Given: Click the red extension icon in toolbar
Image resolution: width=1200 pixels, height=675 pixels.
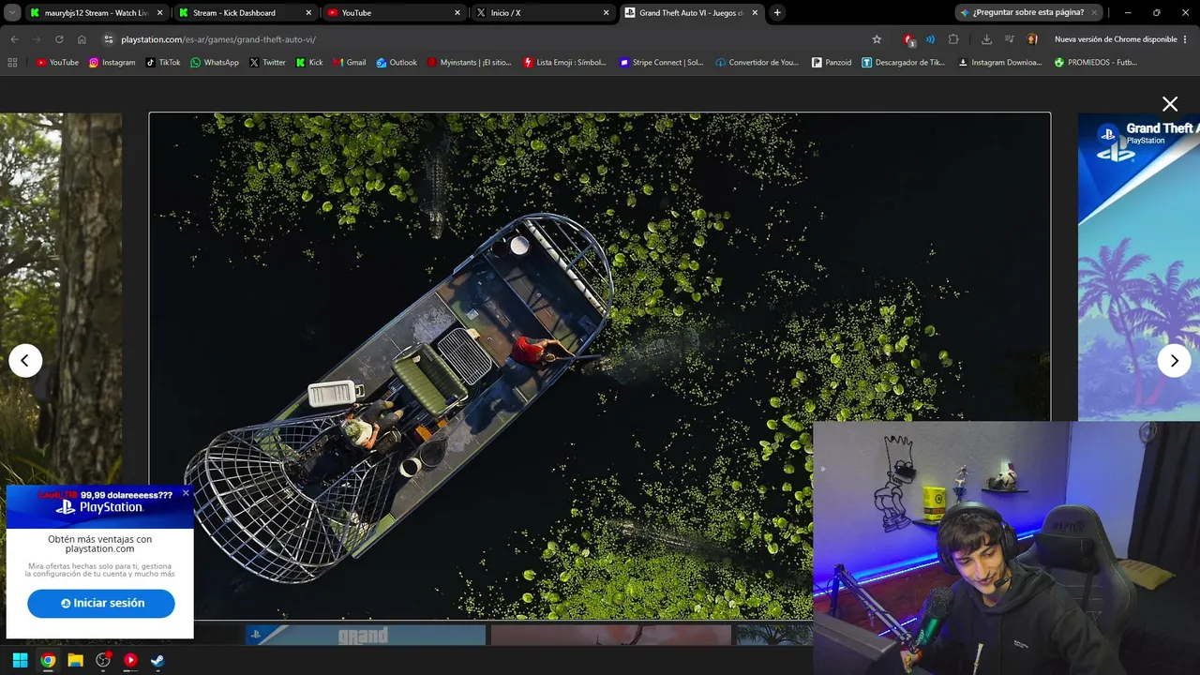Looking at the screenshot, I should click(907, 39).
